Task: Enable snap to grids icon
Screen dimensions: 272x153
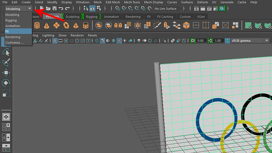Action: (118, 8)
